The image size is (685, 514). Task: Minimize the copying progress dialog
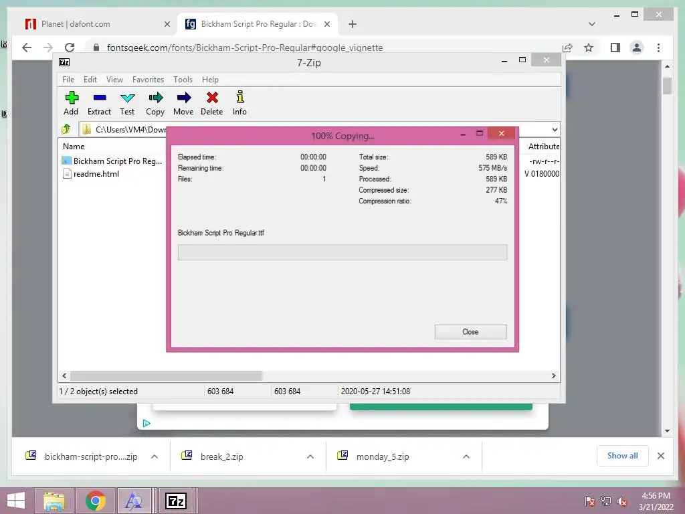463,134
